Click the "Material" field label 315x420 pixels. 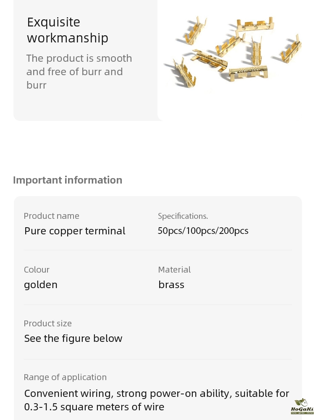click(174, 270)
